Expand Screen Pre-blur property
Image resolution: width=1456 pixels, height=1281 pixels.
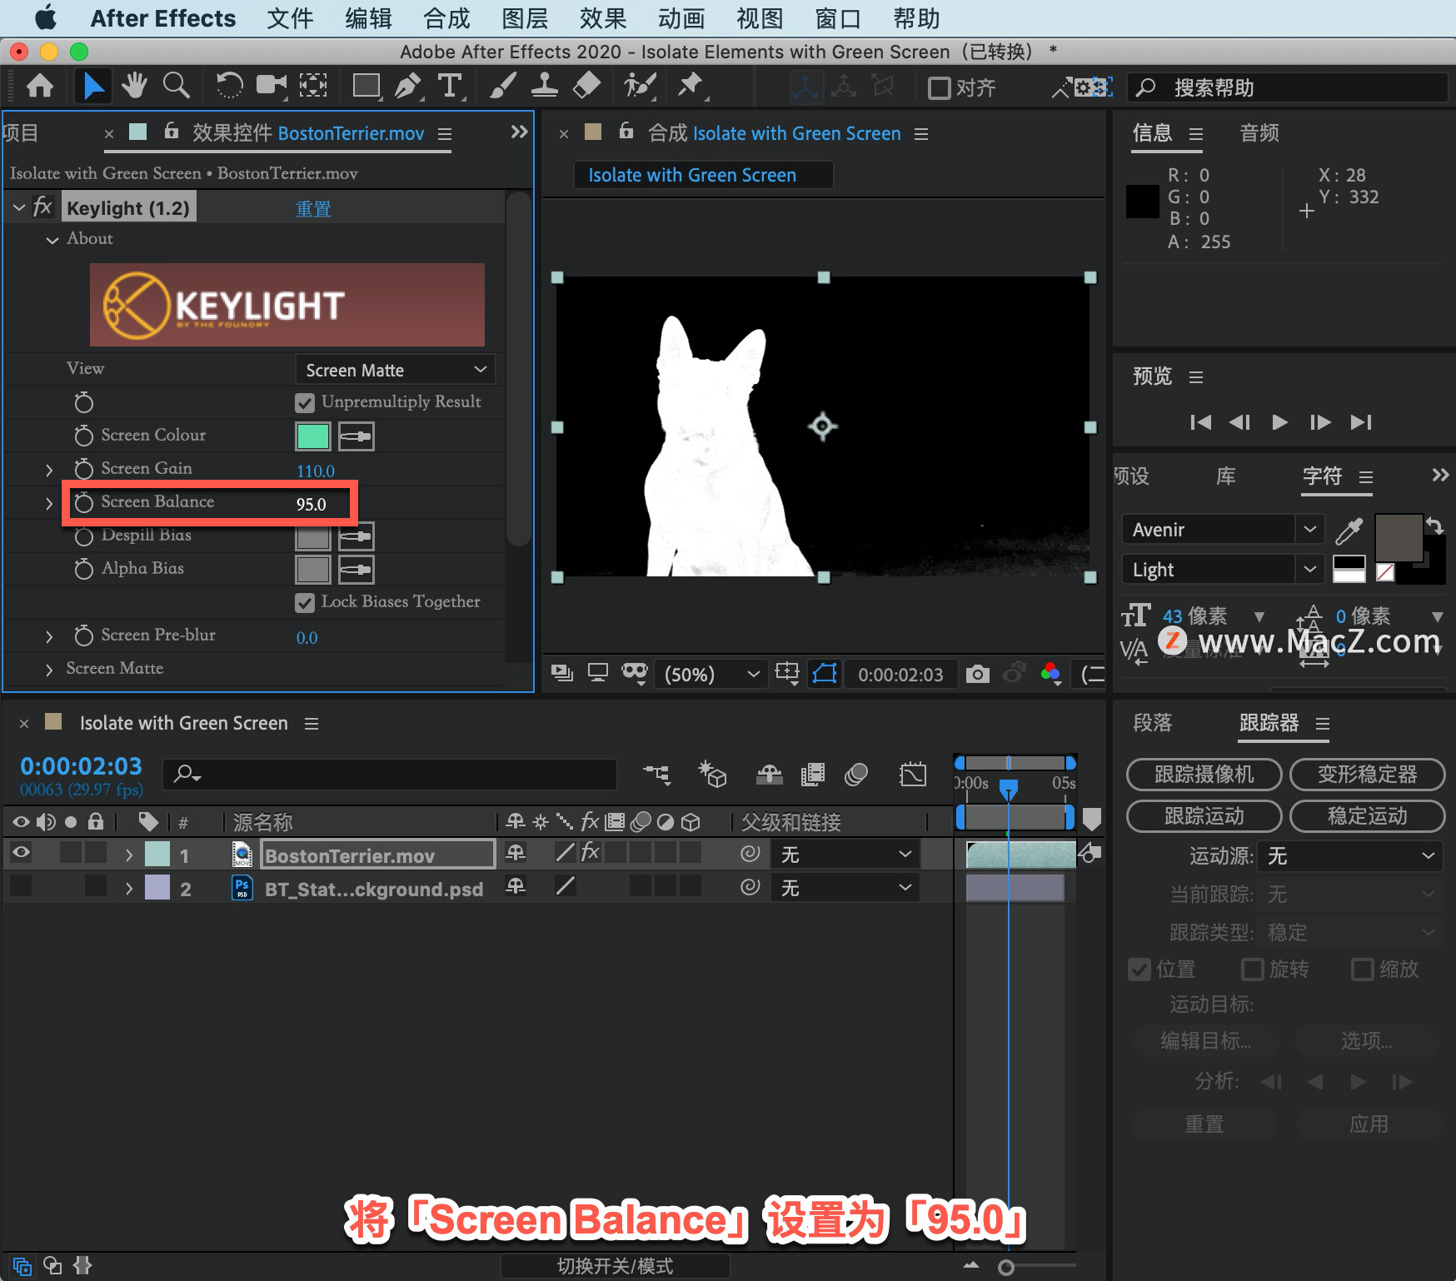[49, 636]
